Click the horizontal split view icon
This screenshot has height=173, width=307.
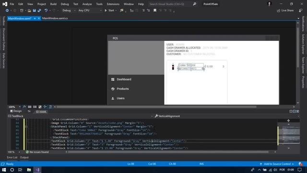[x=294, y=111]
